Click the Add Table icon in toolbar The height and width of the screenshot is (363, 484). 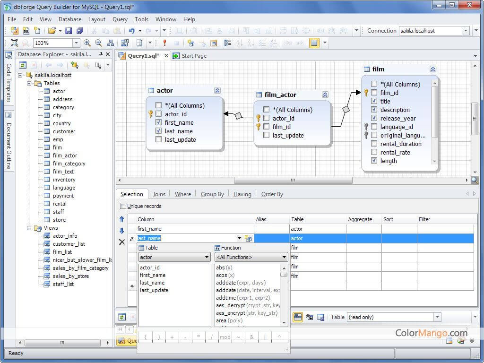(x=191, y=43)
